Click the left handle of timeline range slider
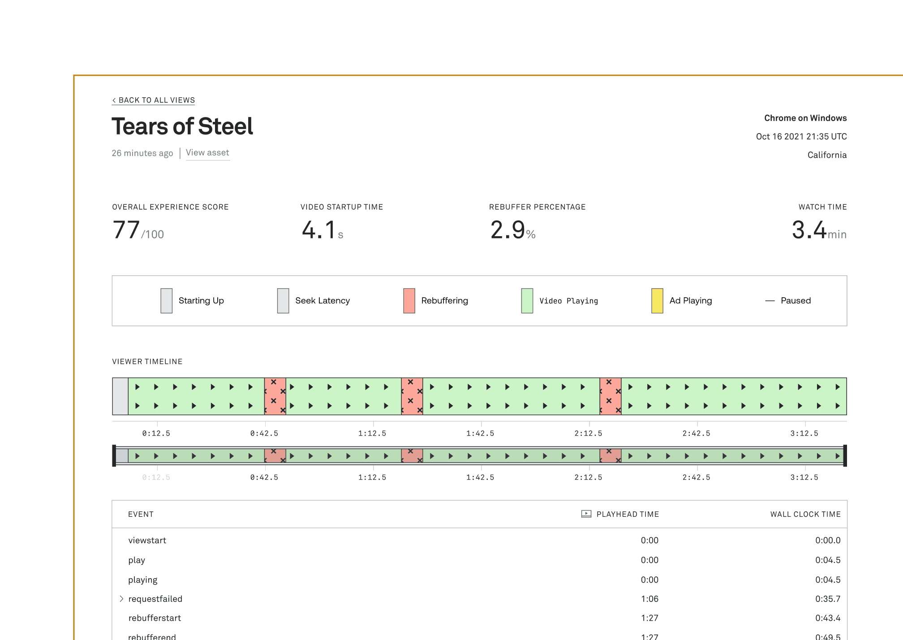The height and width of the screenshot is (640, 903). [x=114, y=456]
